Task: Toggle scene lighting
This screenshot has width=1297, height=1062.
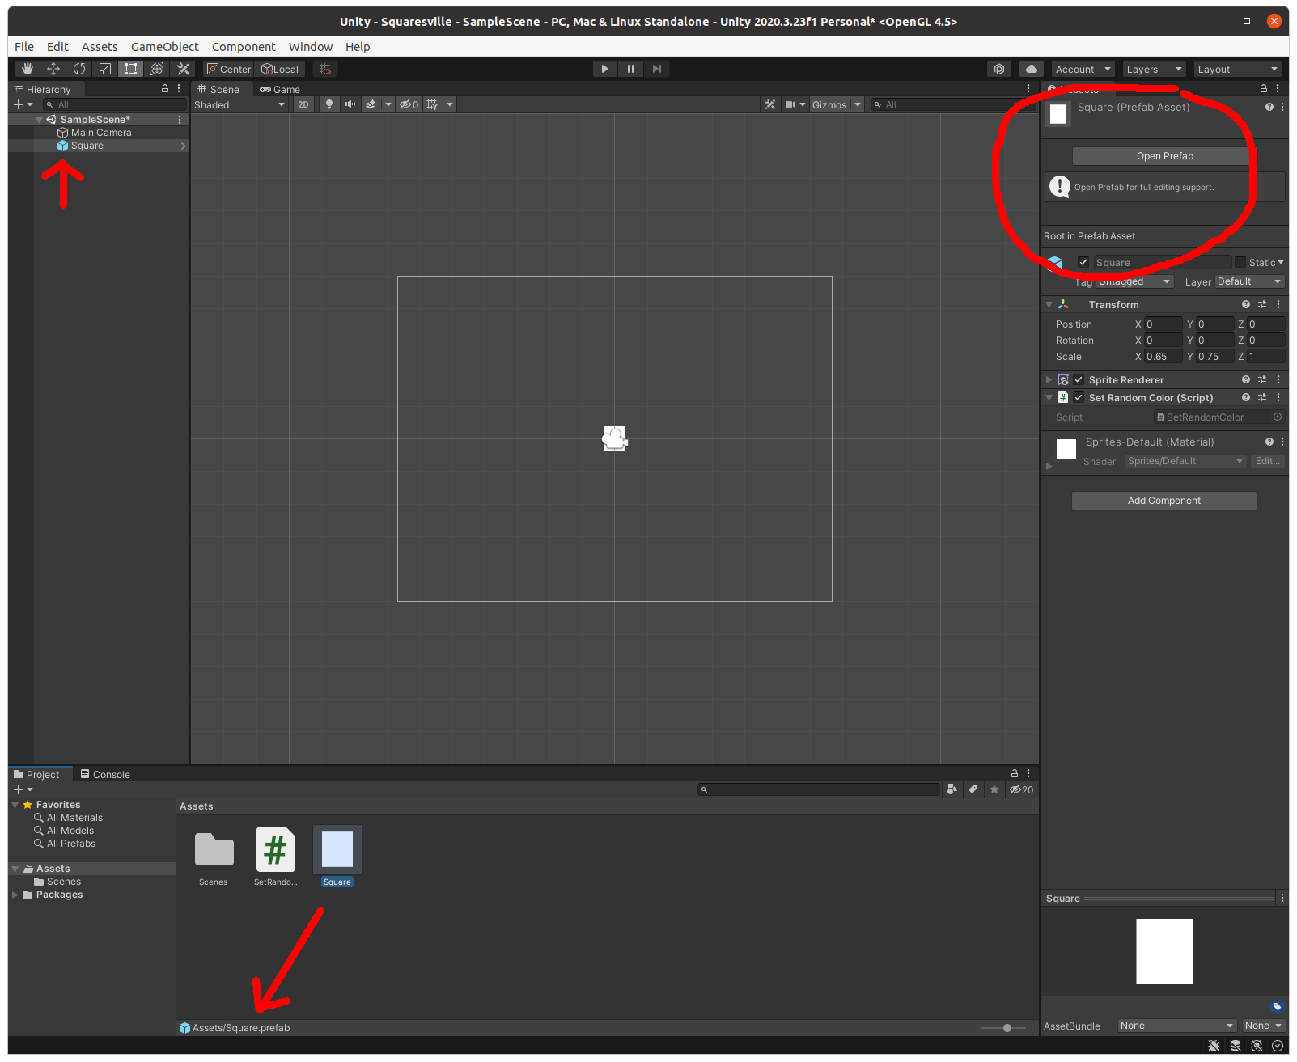Action: pos(328,104)
